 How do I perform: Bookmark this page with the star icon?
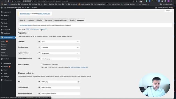coord(136,1)
